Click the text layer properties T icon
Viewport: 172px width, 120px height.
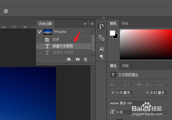(113, 75)
